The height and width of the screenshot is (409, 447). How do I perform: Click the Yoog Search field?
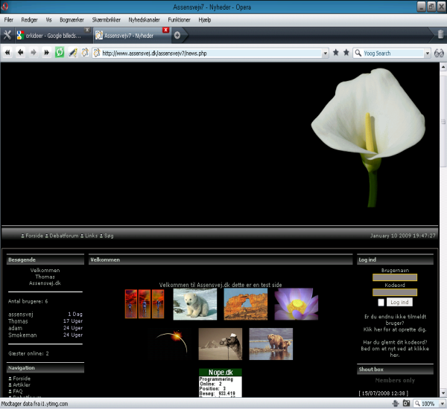click(393, 54)
